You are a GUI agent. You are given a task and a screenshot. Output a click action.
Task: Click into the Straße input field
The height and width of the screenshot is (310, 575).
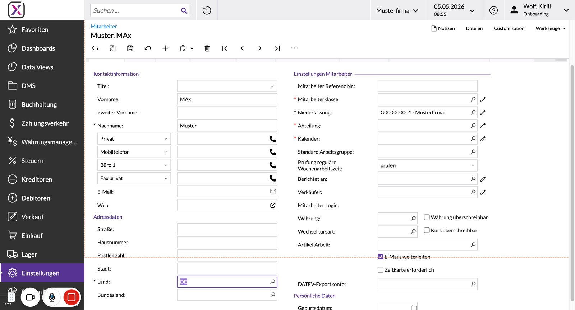pyautogui.click(x=227, y=229)
